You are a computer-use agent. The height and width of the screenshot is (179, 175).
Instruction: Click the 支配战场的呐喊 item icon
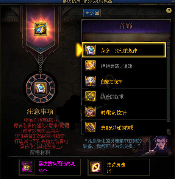[91, 127]
